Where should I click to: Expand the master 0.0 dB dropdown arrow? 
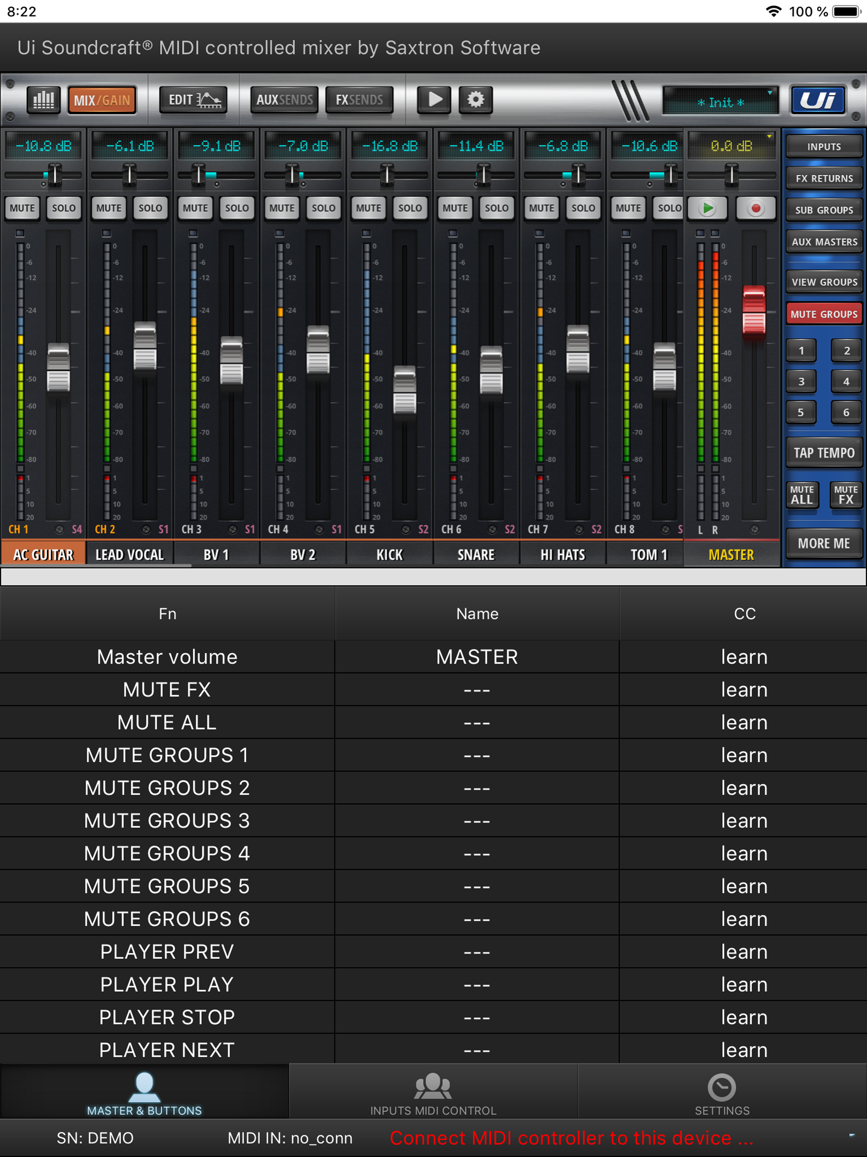769,136
